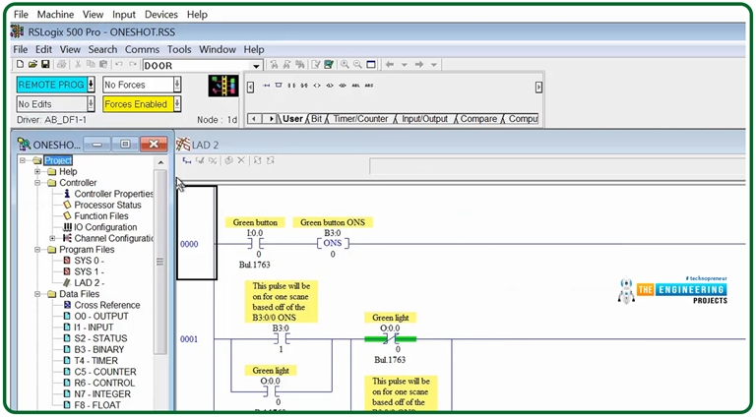Select the ONS instruction on rung 0000
The height and width of the screenshot is (417, 756).
333,243
